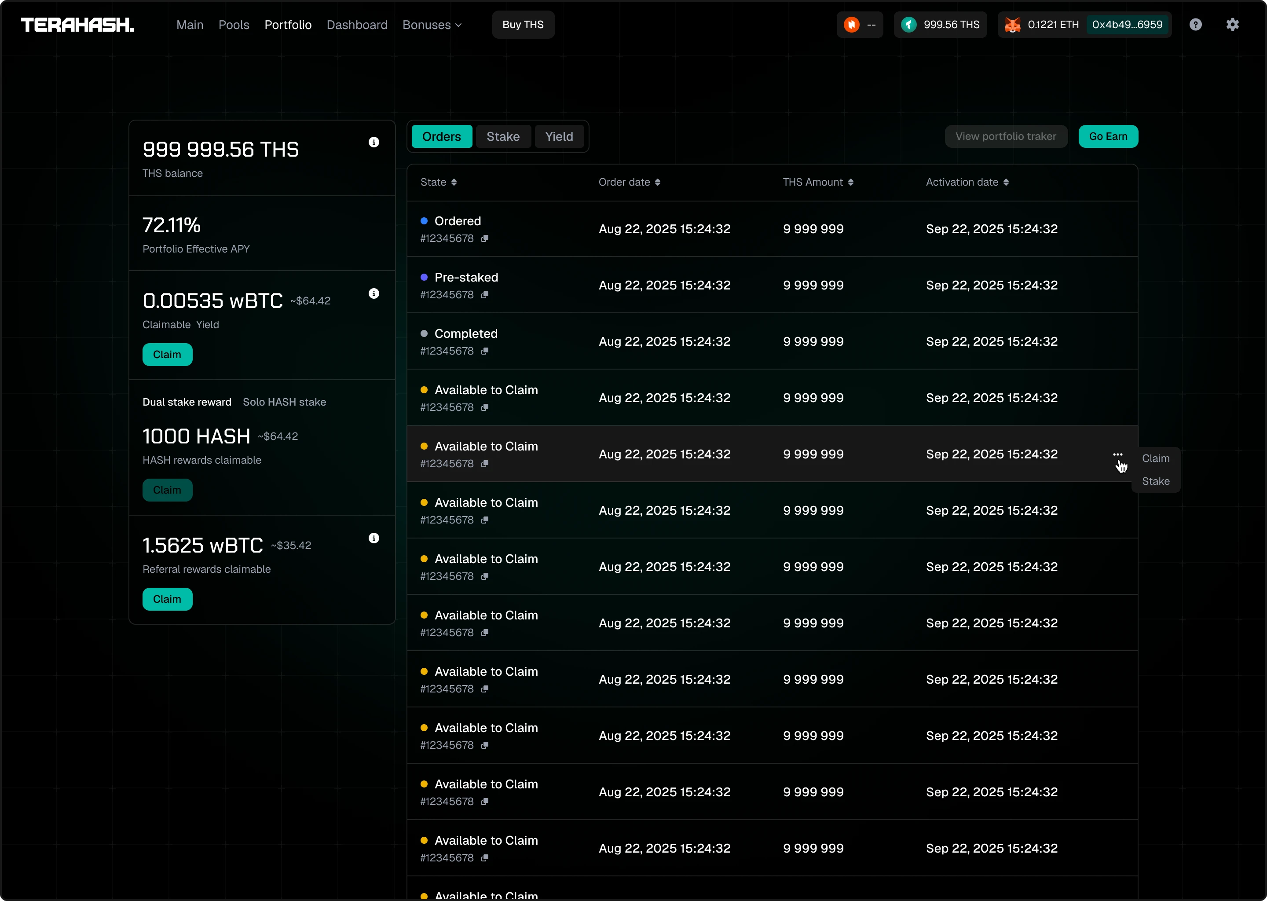Copy order ID of the Ordered row
Viewport: 1267px width, 901px height.
485,238
